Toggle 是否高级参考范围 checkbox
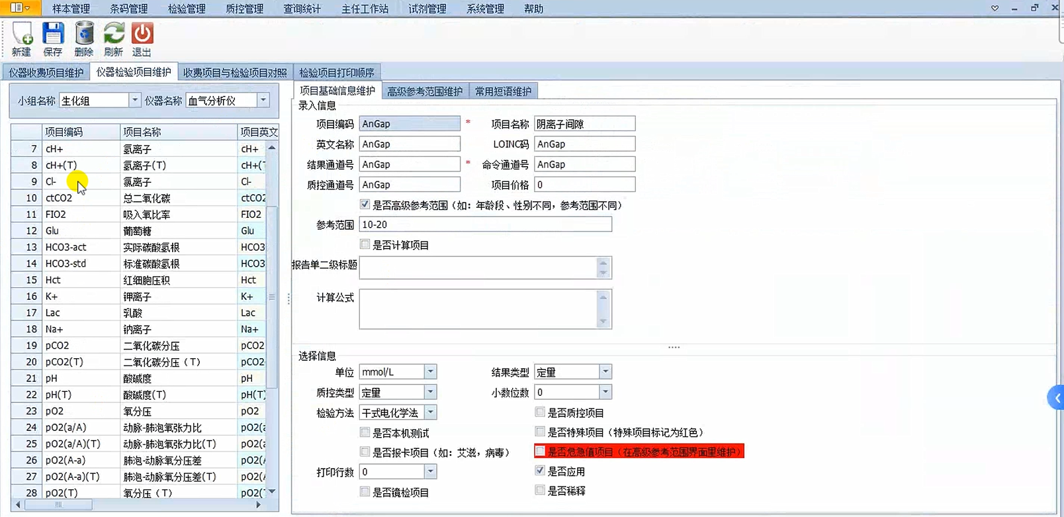The height and width of the screenshot is (517, 1064). coord(365,205)
